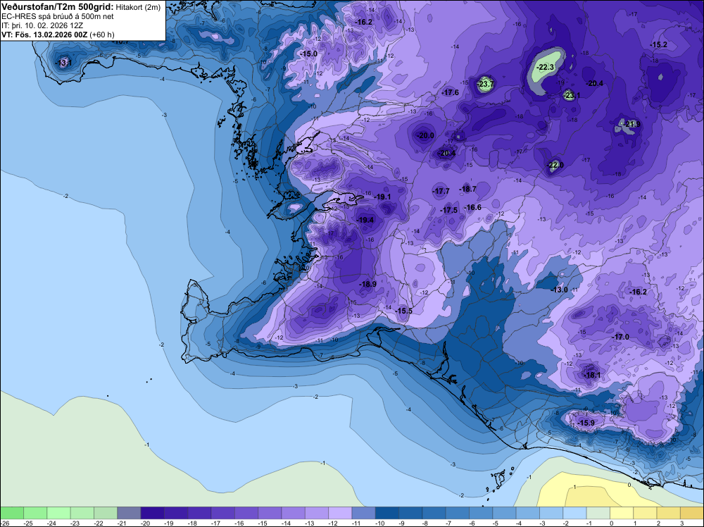Pick the legend swatch labeled 2

[668, 513]
